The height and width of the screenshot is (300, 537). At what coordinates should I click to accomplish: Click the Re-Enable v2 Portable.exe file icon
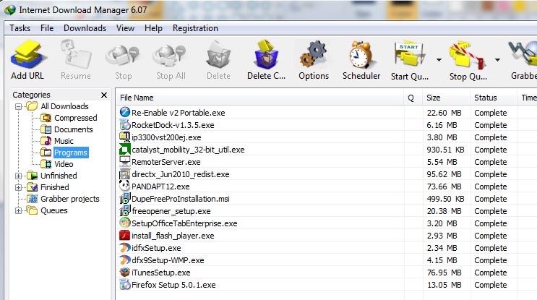pos(124,112)
